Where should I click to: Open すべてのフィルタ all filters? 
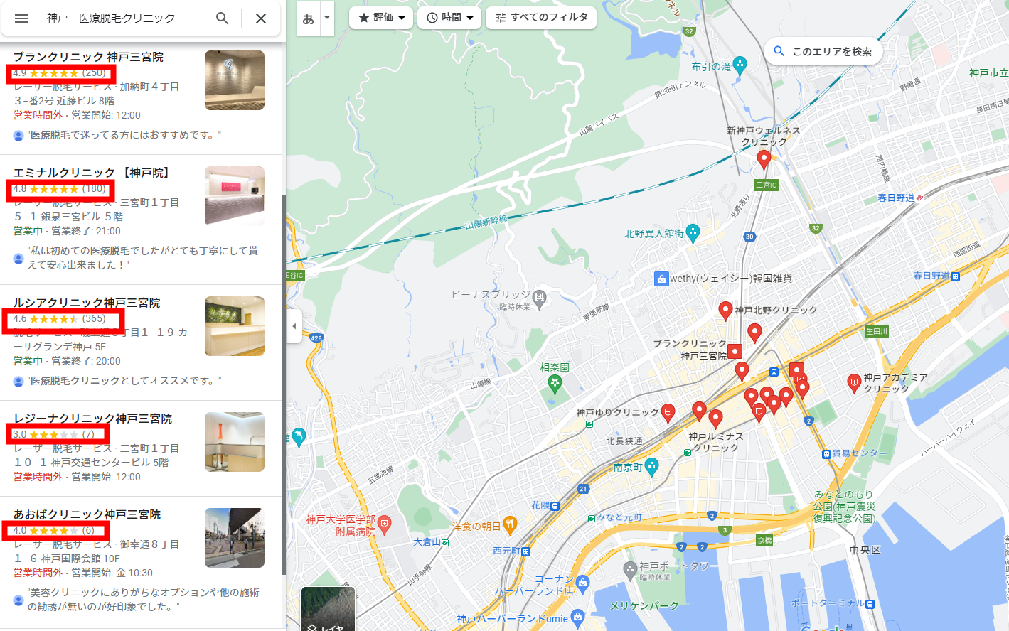coord(541,18)
